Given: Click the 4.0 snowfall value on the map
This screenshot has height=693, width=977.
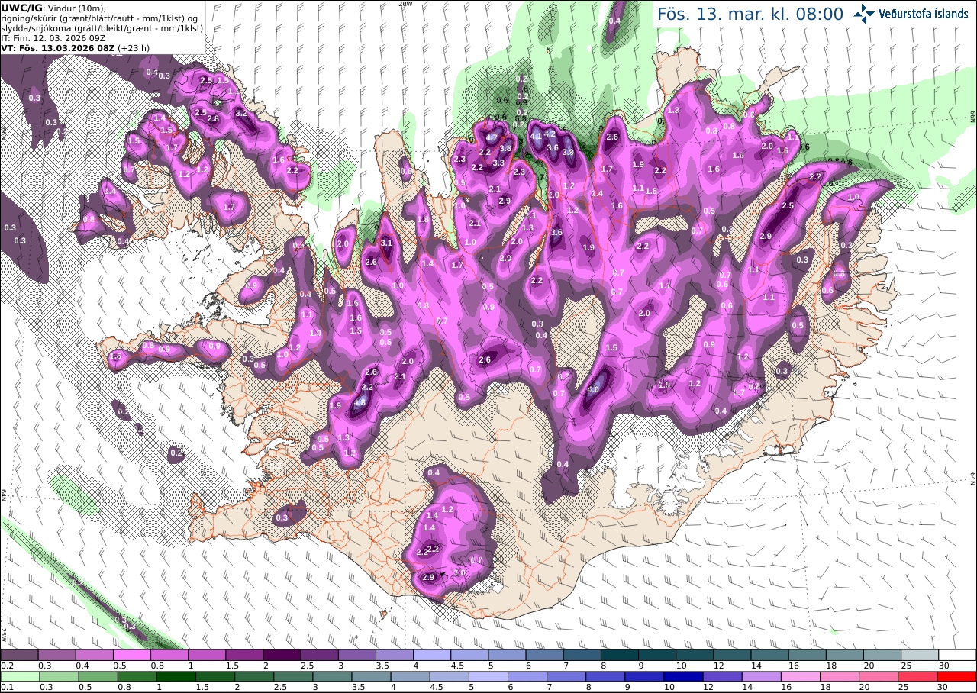Looking at the screenshot, I should (593, 390).
